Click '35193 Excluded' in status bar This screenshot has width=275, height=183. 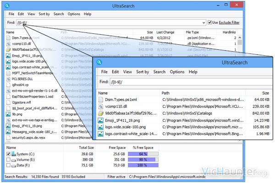pyautogui.click(x=73, y=177)
